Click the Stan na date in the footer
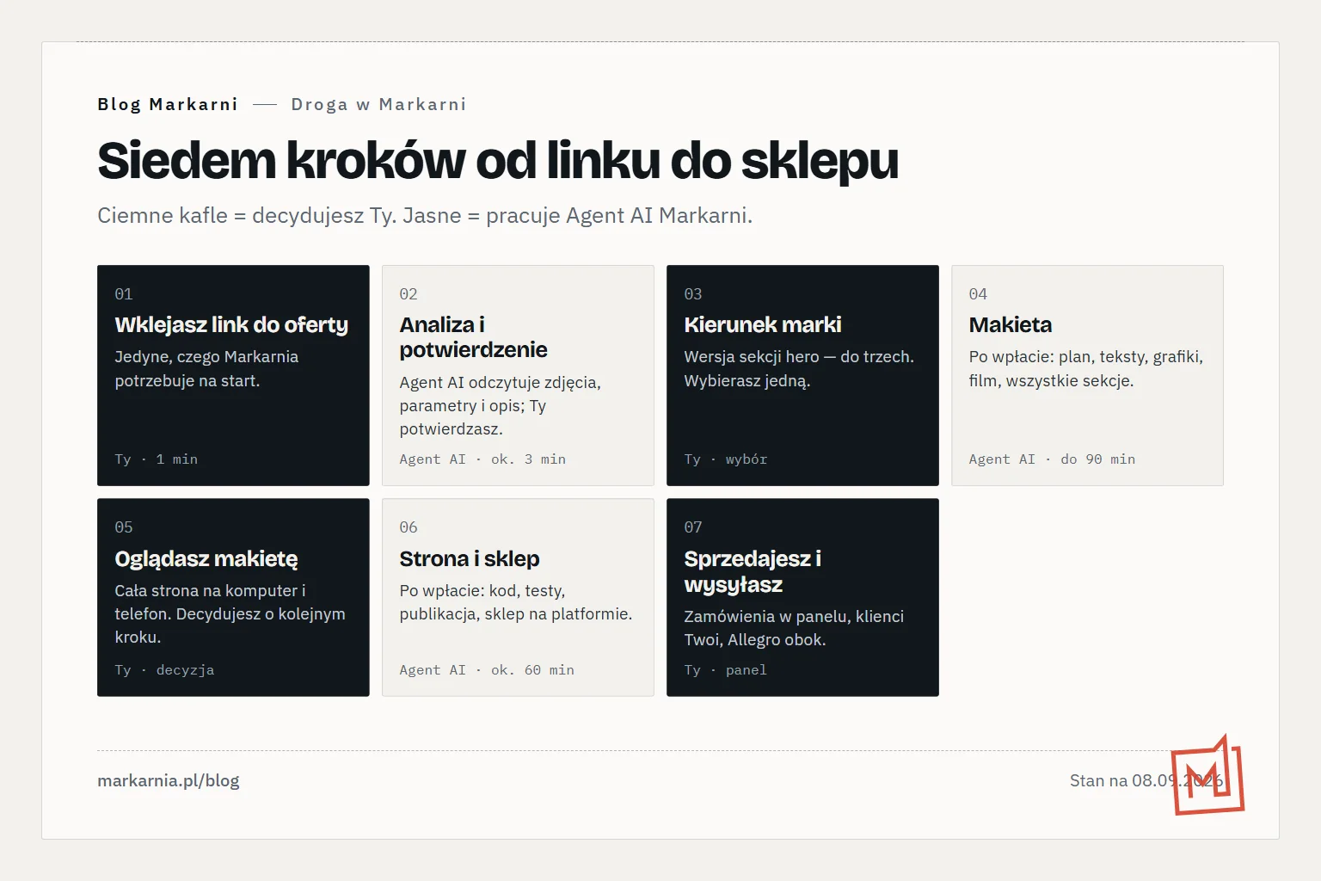 [1146, 781]
